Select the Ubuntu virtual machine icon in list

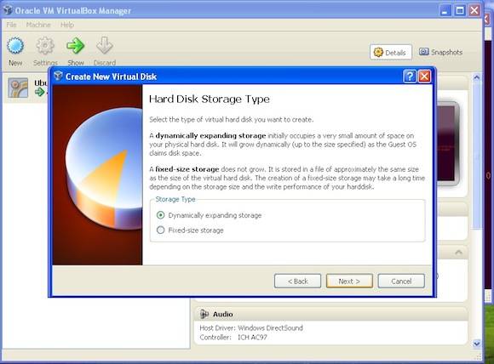tap(18, 88)
